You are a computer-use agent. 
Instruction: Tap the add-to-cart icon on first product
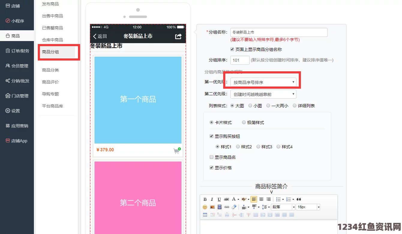177,150
